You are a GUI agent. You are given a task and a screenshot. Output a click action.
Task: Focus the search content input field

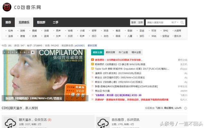tap(158, 23)
